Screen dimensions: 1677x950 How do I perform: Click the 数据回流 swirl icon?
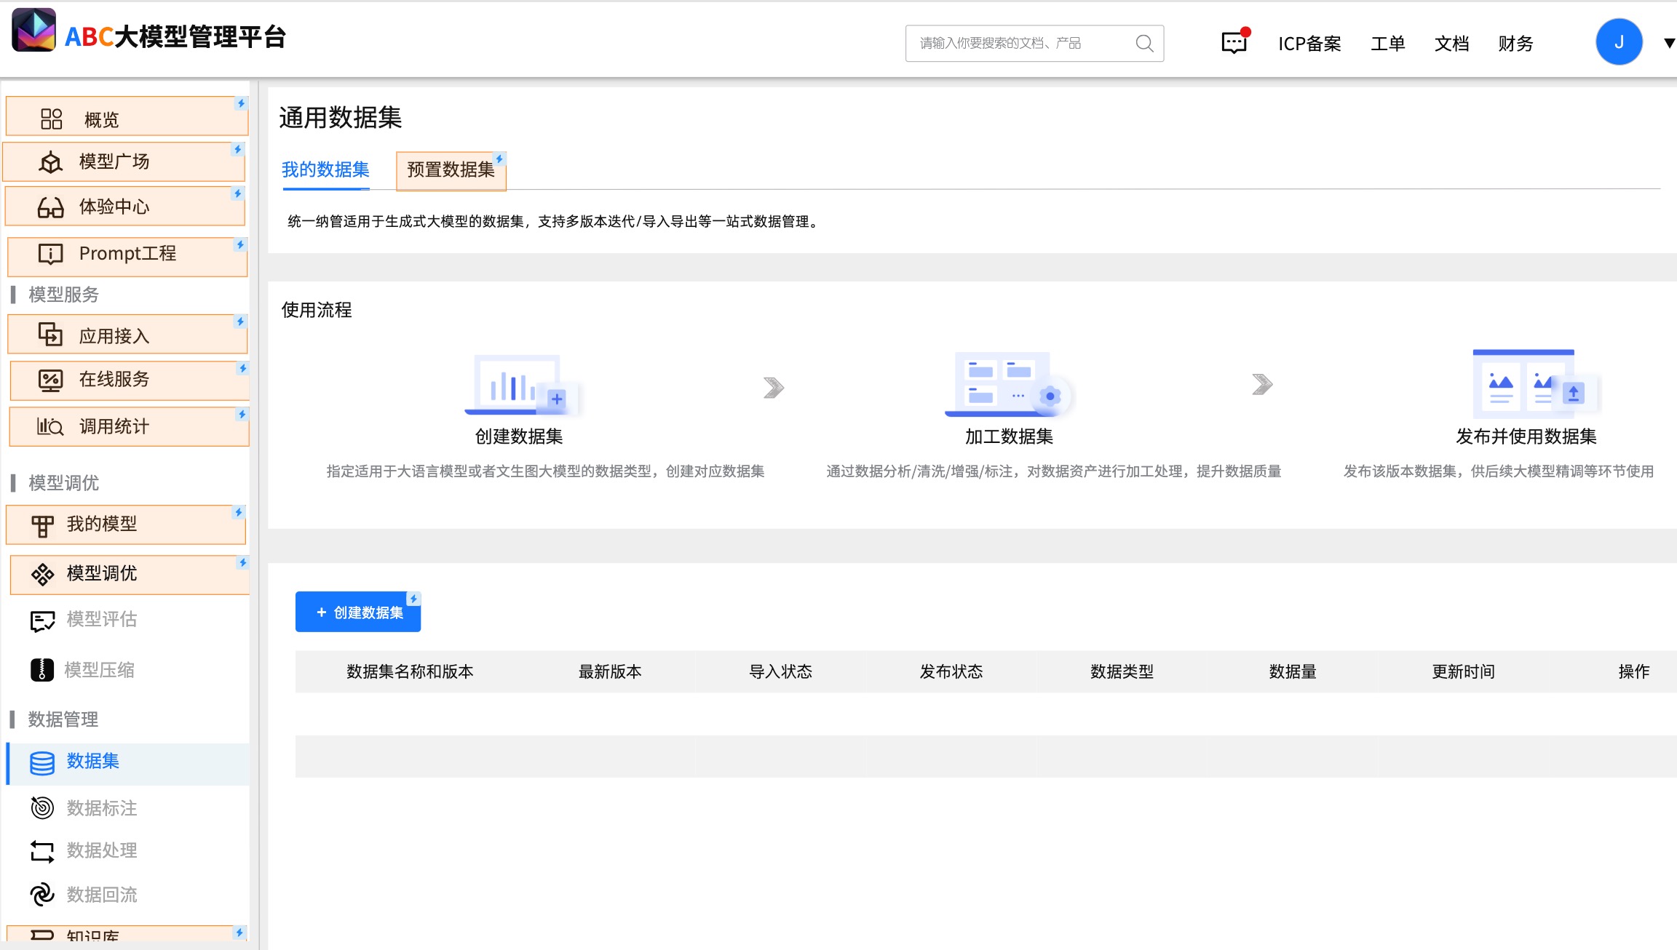(x=42, y=895)
